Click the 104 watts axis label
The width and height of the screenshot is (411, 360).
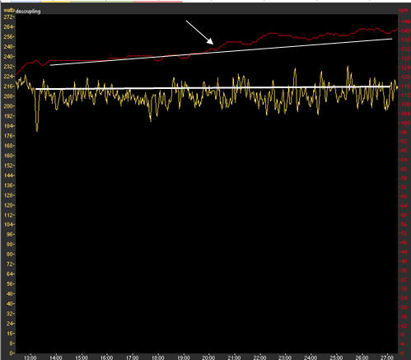pos(8,225)
